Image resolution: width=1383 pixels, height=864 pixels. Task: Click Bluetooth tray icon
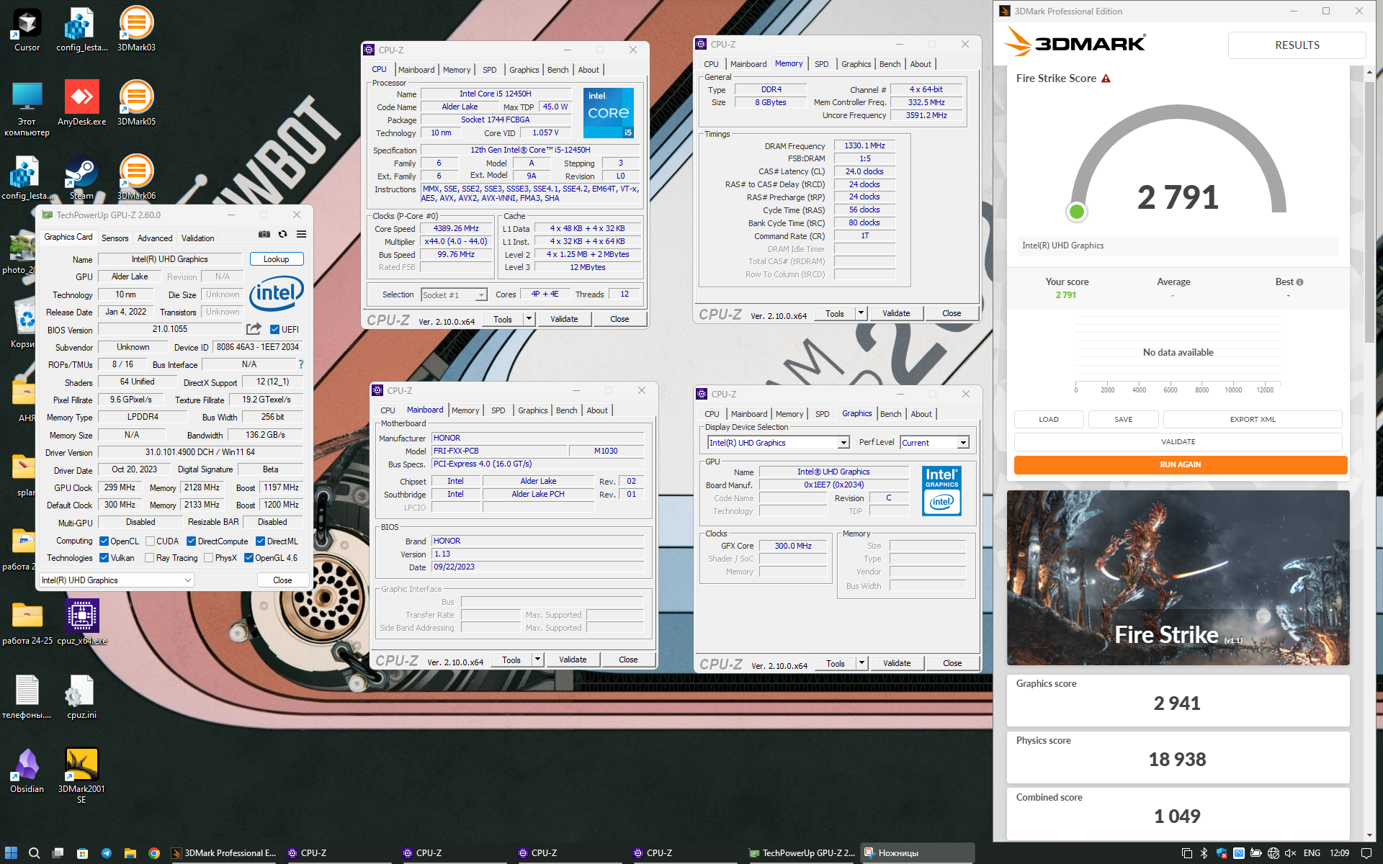(x=1204, y=853)
